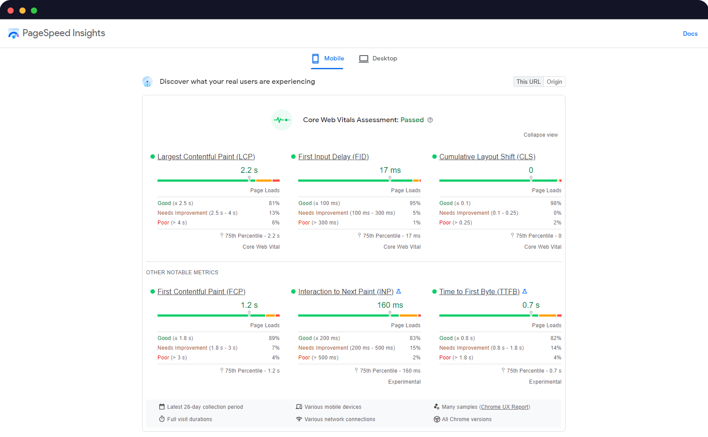
Task: Click the 'OTHER NOTABLE METRICS' heading
Action: [x=182, y=273]
